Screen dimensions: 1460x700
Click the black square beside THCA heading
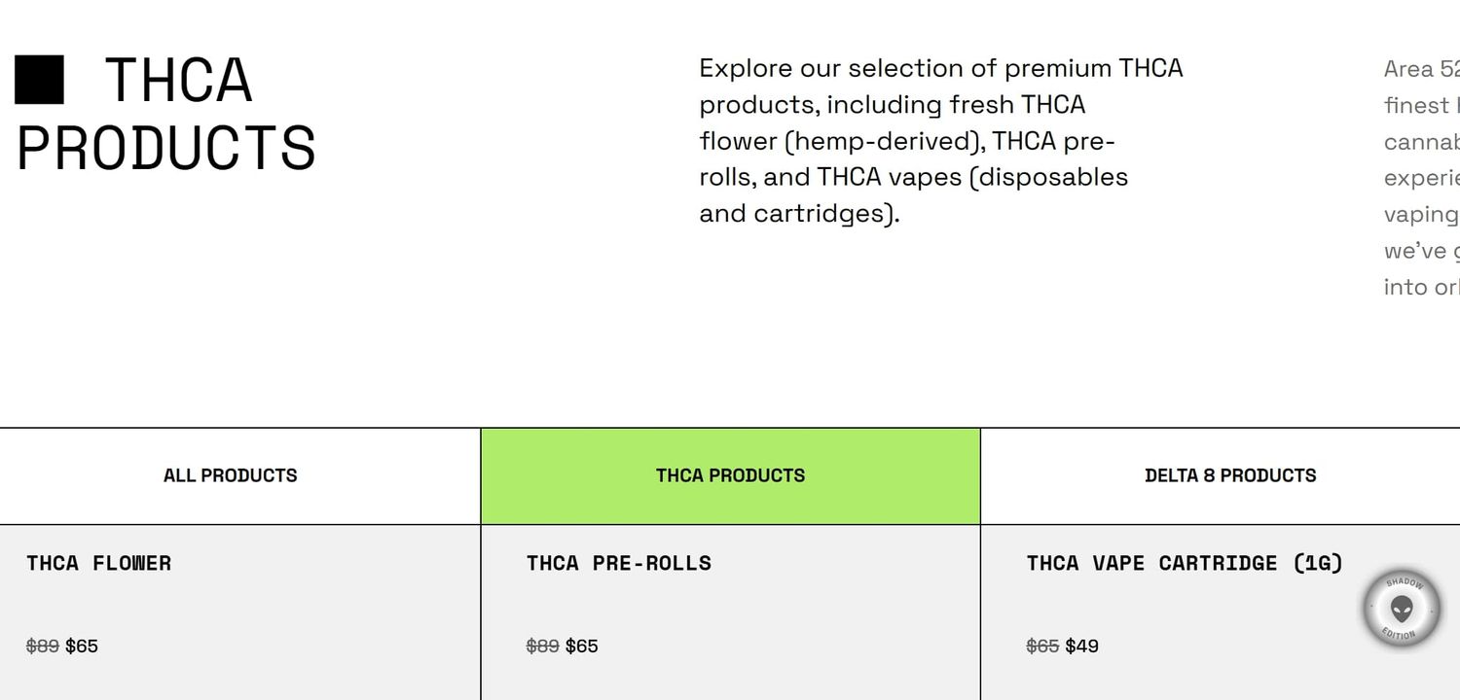point(40,80)
